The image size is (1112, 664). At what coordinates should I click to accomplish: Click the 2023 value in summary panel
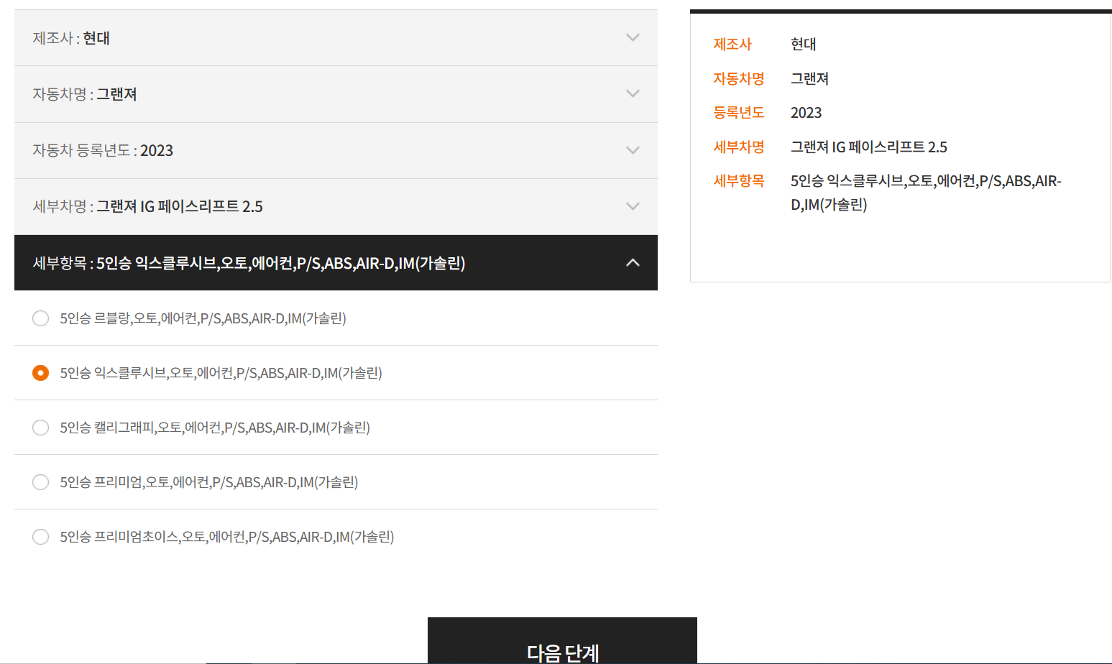(806, 113)
